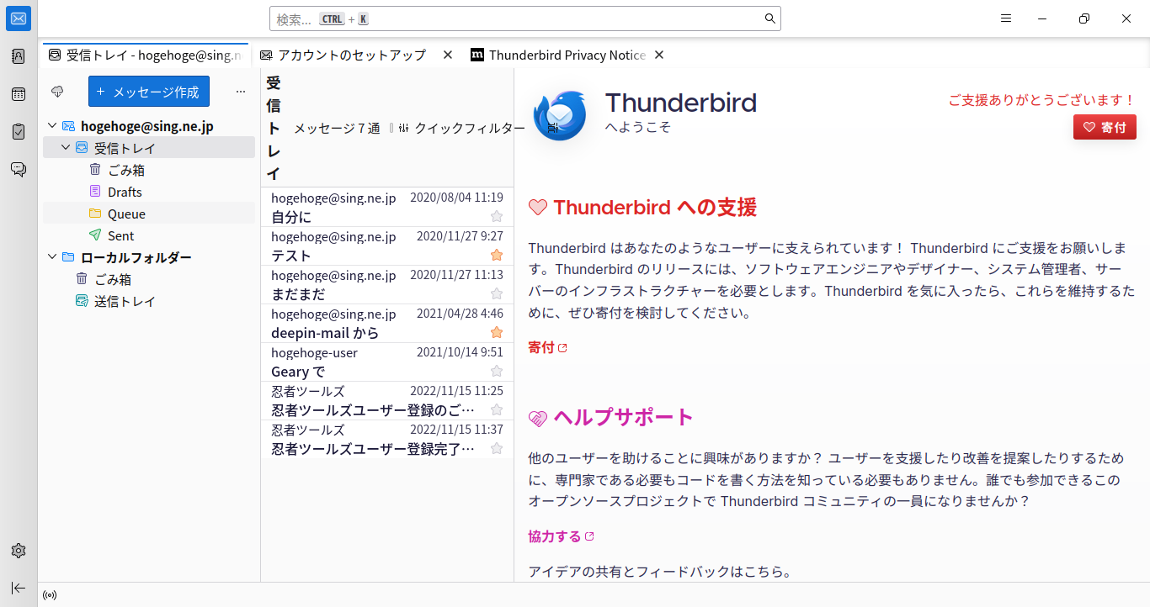Open folder pane options (three dots)
This screenshot has width=1150, height=607.
[x=241, y=92]
